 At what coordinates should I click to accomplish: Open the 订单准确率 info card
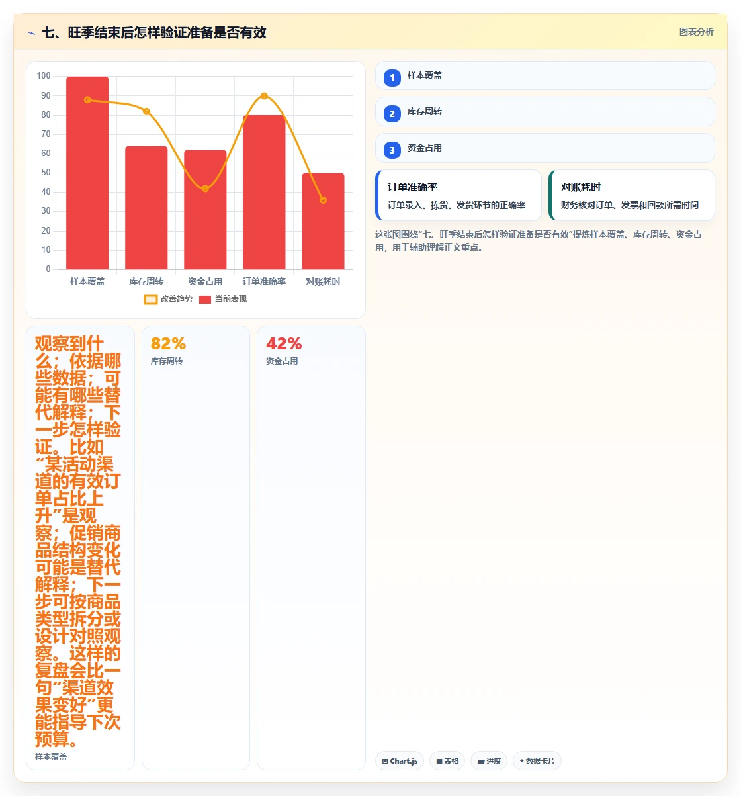pyautogui.click(x=458, y=195)
